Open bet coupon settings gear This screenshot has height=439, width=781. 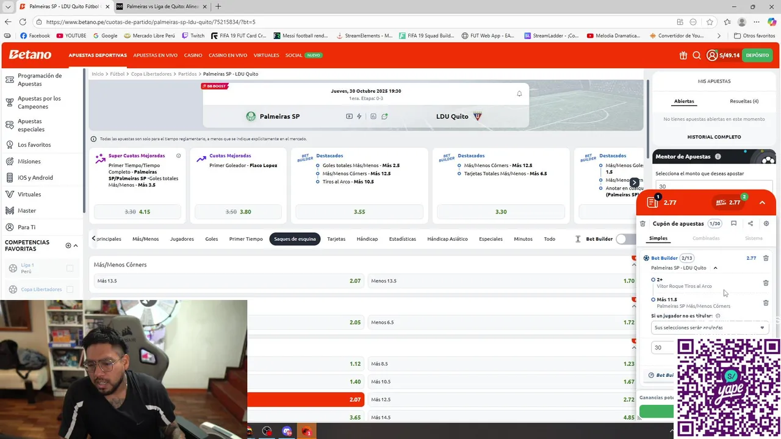coord(766,224)
